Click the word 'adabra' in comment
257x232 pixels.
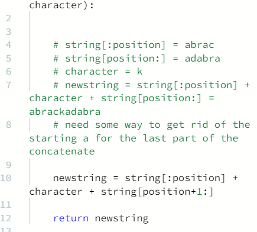(x=202, y=59)
